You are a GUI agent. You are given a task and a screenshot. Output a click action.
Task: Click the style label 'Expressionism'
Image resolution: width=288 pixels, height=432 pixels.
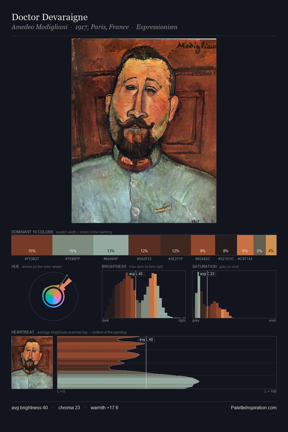click(x=157, y=27)
